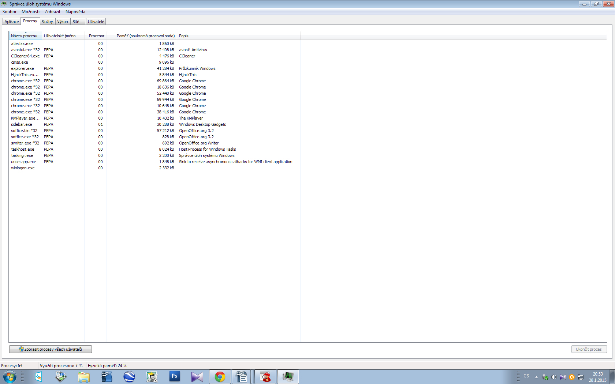This screenshot has height=384, width=615.
Task: Select the taskmgr.exe process row
Action: pyautogui.click(x=154, y=155)
